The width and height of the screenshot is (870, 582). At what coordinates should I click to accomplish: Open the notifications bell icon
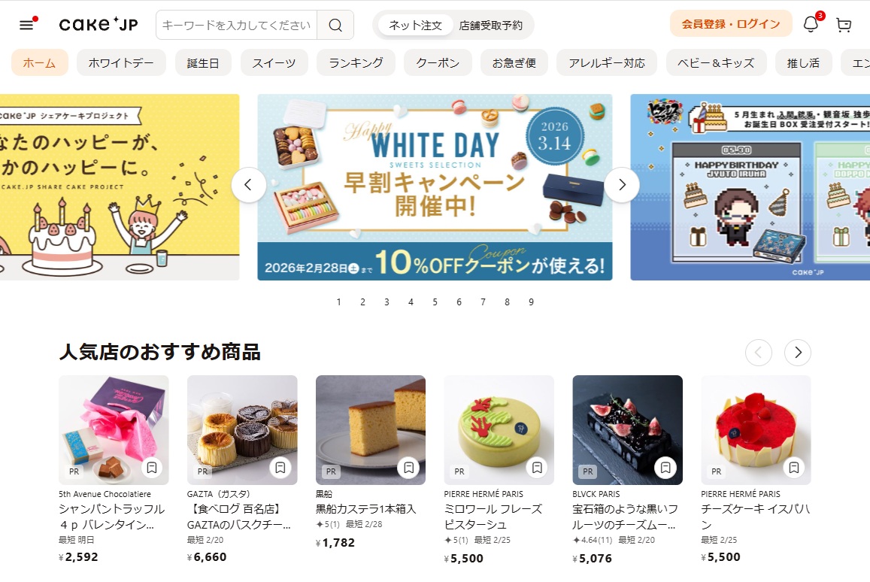coord(811,24)
